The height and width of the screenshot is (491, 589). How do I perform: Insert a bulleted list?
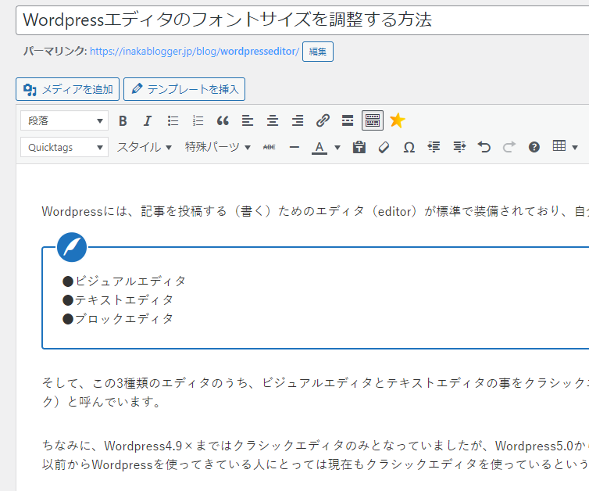tap(173, 120)
